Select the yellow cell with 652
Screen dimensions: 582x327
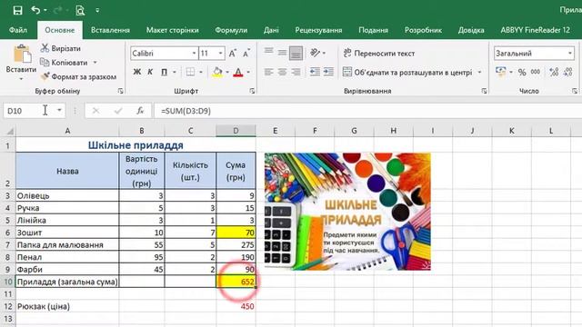point(236,282)
